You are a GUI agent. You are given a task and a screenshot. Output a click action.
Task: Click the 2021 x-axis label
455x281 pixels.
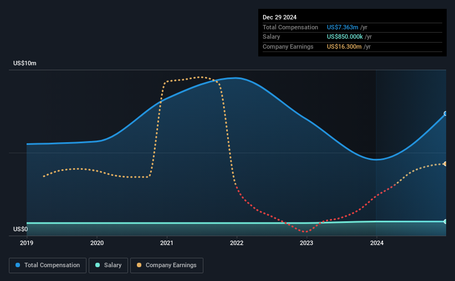167,243
